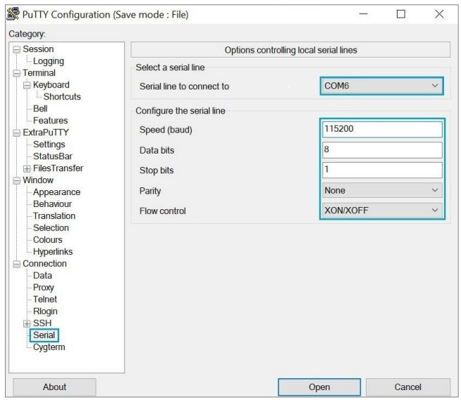Select Features in the category tree
The image size is (461, 400).
click(50, 120)
